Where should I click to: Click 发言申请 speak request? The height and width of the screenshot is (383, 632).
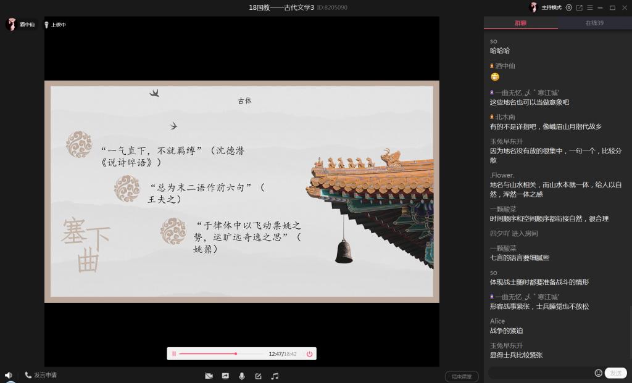point(41,375)
